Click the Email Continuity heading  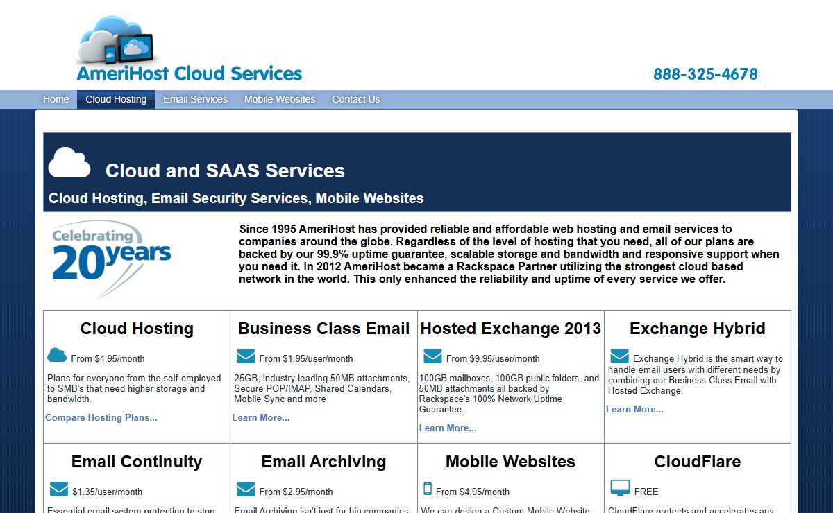click(x=137, y=462)
